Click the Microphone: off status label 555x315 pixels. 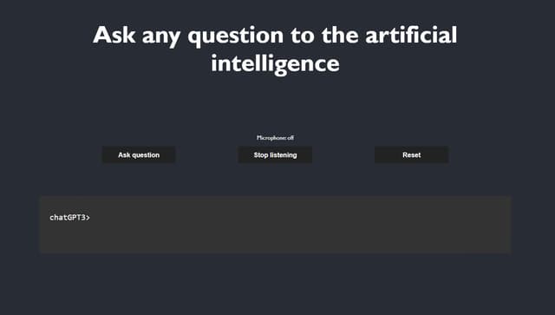[x=275, y=138]
